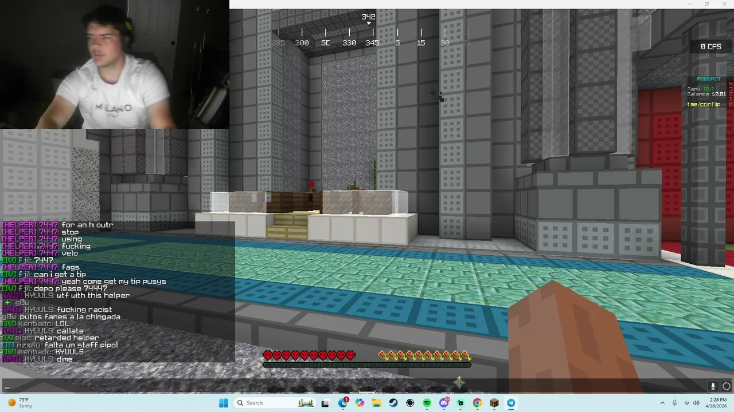Screen dimensions: 734x412
Task: Click the red hearts health bar
Action: (309, 355)
